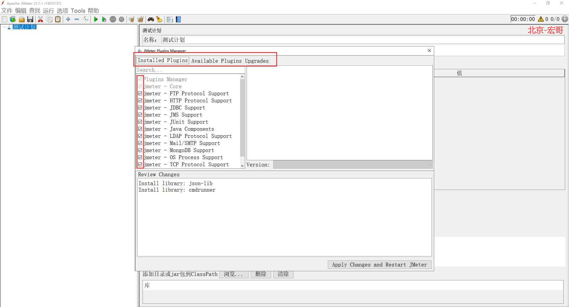This screenshot has height=307, width=569.
Task: Open the 查找 menu
Action: 35,11
